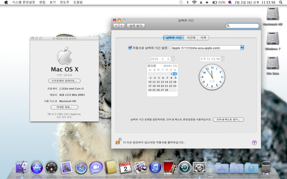This screenshot has width=287, height=179.
Task: Open the Trash in the dock
Action: click(x=266, y=168)
